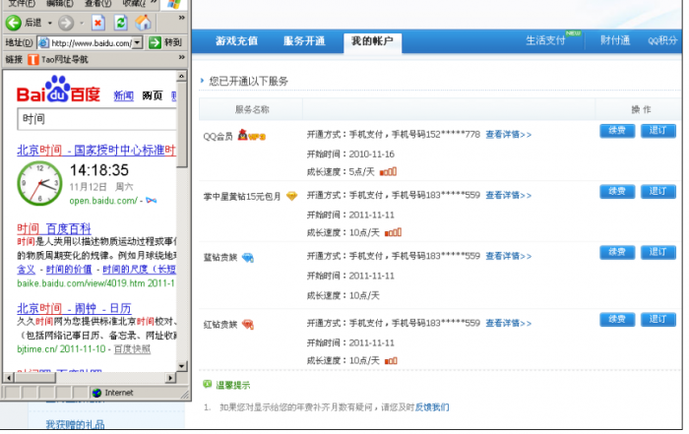Open 查看详情 link for 掌中星黄钻
The width and height of the screenshot is (689, 434).
[x=508, y=195]
